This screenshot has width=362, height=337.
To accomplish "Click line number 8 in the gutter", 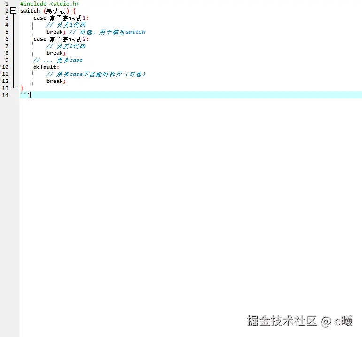I will click(7, 53).
